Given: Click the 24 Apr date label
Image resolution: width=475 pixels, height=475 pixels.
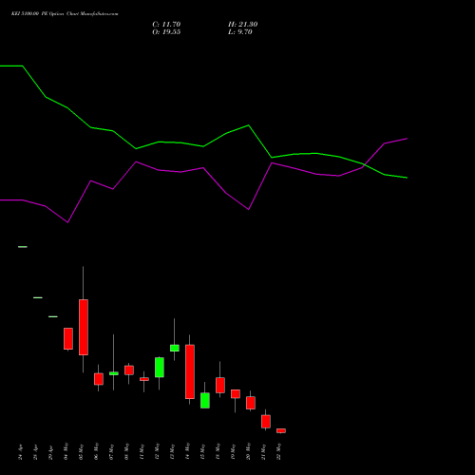Looking at the screenshot, I should [21, 452].
